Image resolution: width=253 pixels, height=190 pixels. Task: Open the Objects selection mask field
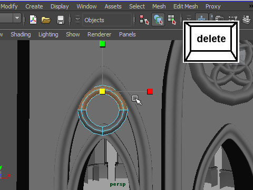pyautogui.click(x=107, y=20)
